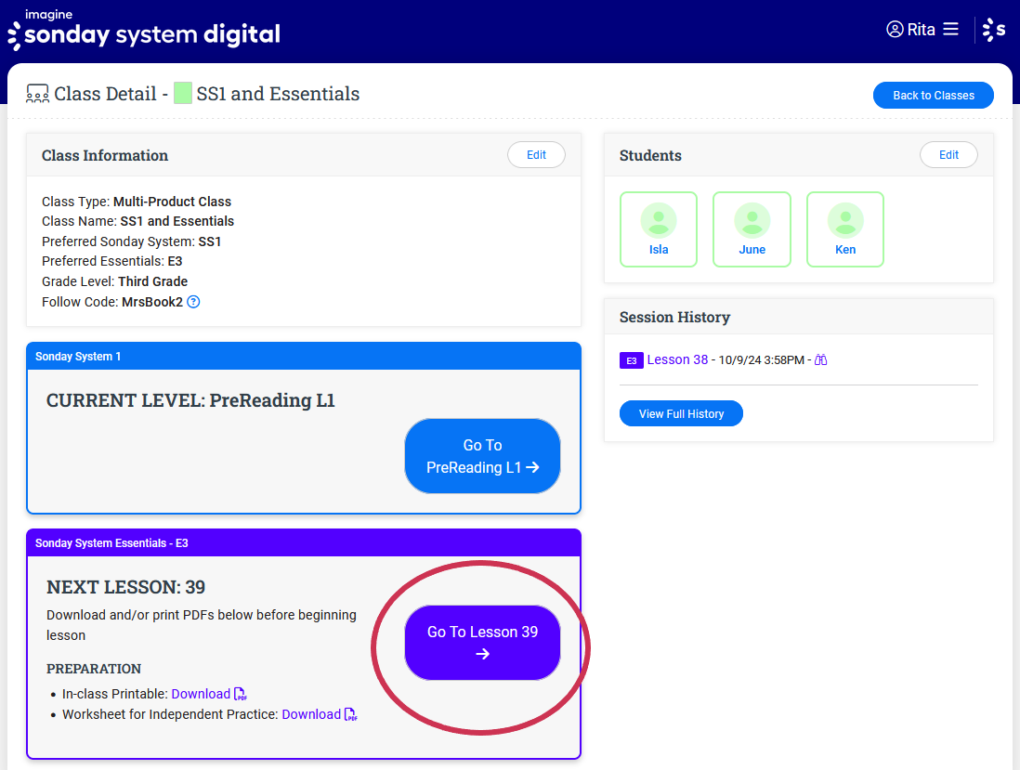Click the Follow Code help question icon
Viewport: 1020px width, 770px height.
[x=193, y=302]
